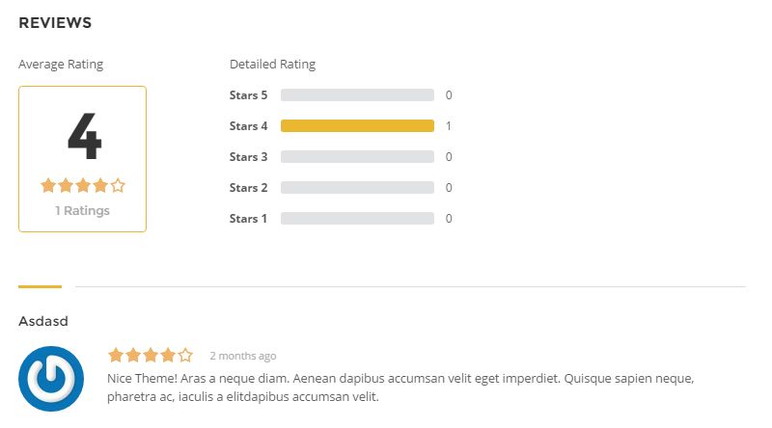Viewport: 772px width, 428px height.
Task: Click the second star in Asdasd's review
Action: click(133, 355)
